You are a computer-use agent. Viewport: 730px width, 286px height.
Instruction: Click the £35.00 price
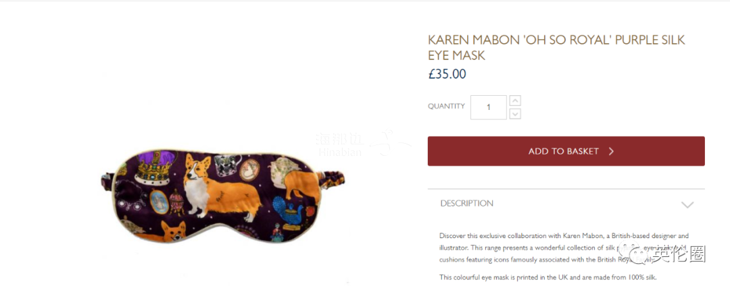point(447,74)
